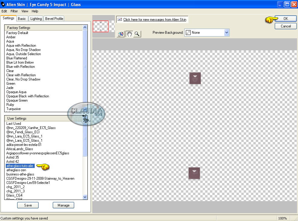
Task: Select the Ruby preset
Action: [x=10, y=105]
